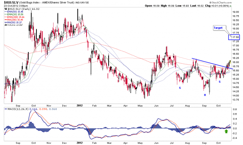Image resolution: width=243 pixels, height=145 pixels.
Task: Click the candlestick icon beside $HUI:SLV (Daily)
Action: coord(6,9)
